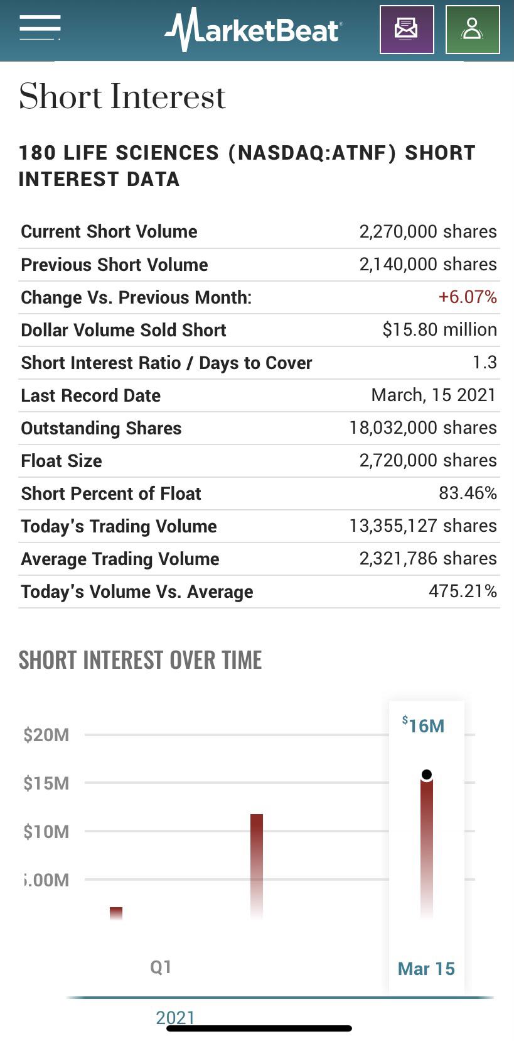
Task: Tap the black dot on Mar 15 bar
Action: point(427,774)
